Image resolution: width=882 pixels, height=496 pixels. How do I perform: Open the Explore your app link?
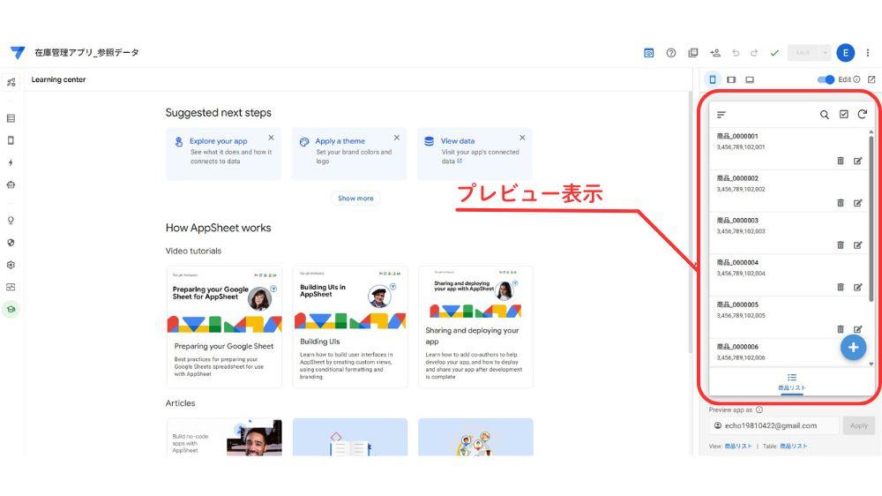coord(218,141)
